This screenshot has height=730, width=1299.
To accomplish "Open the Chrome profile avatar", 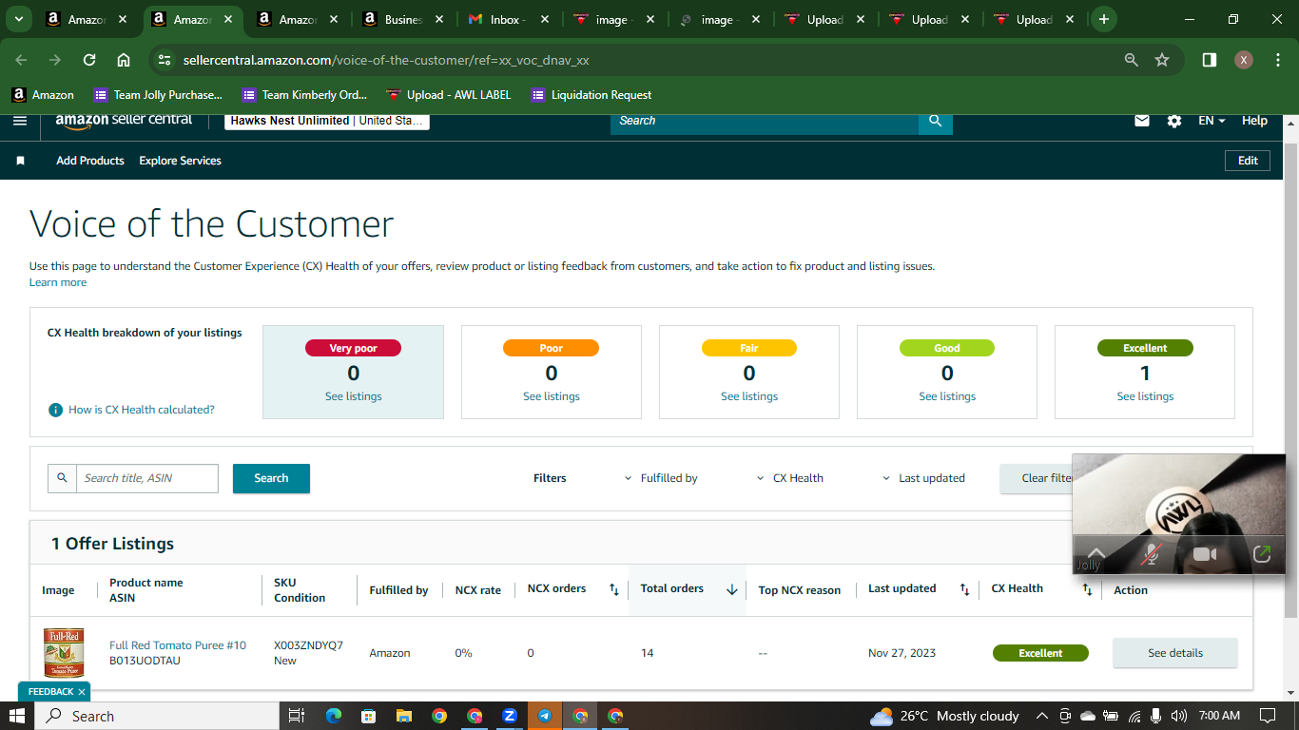I will coord(1243,60).
